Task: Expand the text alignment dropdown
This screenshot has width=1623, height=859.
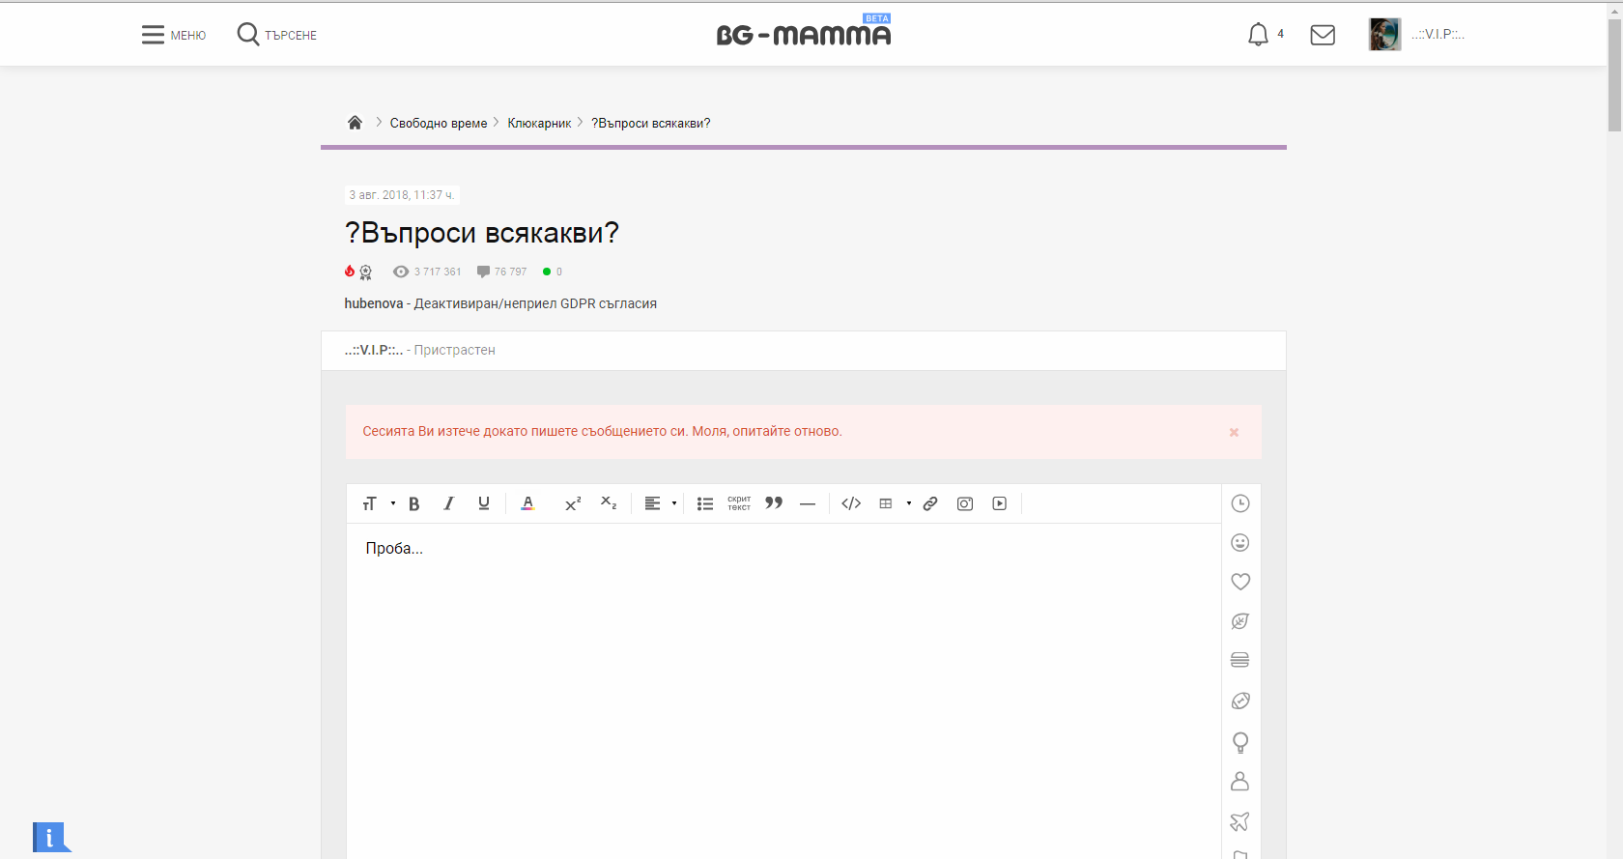Action: 674,503
